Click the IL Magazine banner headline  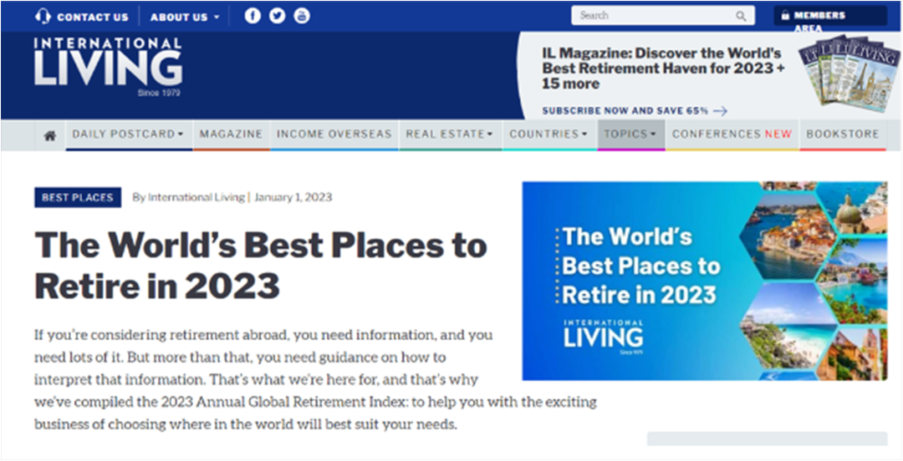tap(663, 68)
